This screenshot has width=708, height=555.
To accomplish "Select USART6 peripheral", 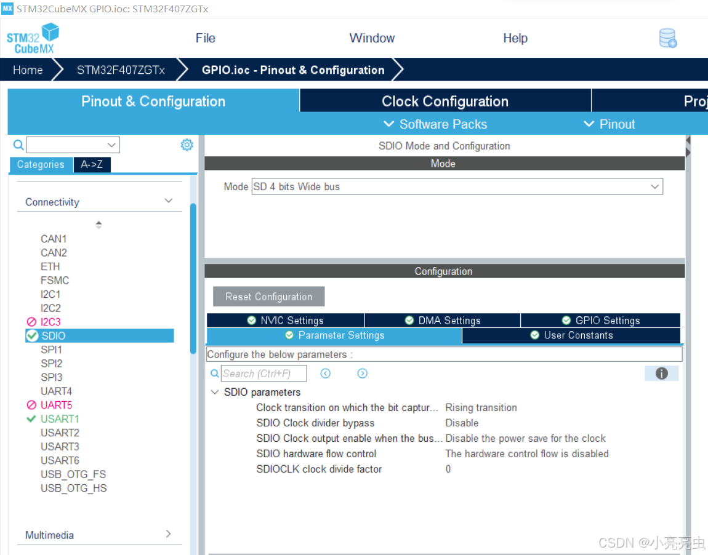I will (60, 460).
